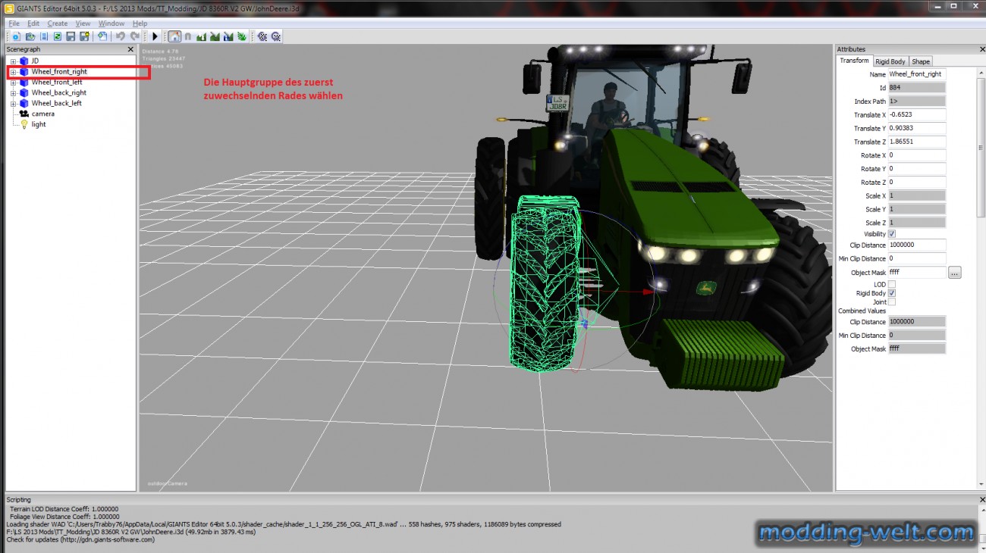Click the Rotate Y value field
Image resolution: width=986 pixels, height=553 pixels.
[x=917, y=169]
